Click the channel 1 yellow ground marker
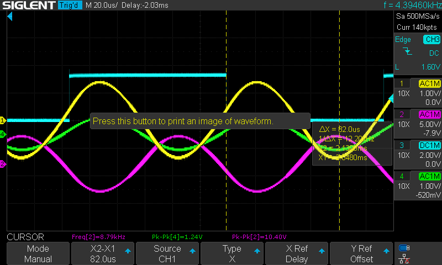The width and height of the screenshot is (442, 265). [3, 120]
